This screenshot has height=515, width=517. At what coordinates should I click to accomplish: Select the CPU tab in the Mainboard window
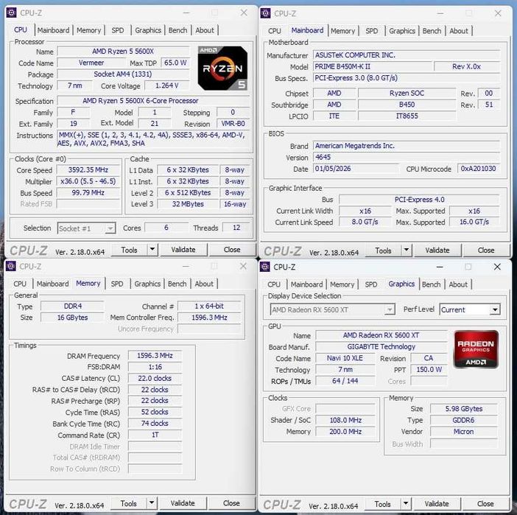tap(275, 31)
